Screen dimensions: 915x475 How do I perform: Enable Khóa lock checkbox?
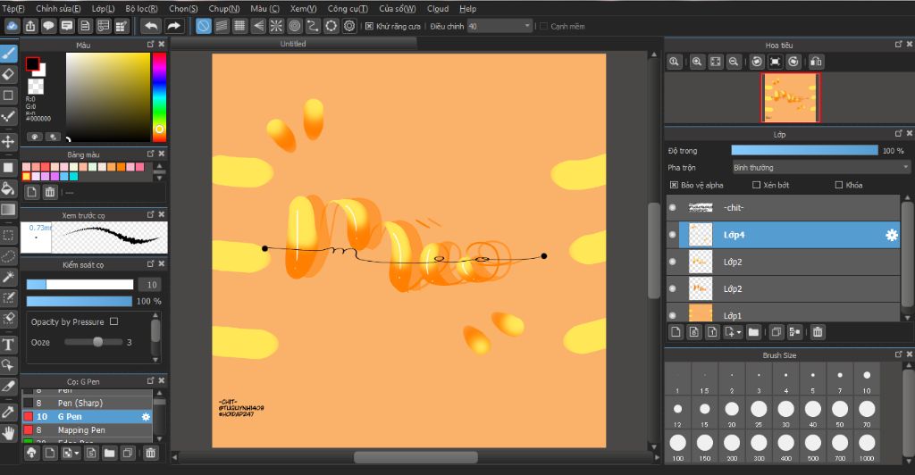click(838, 185)
